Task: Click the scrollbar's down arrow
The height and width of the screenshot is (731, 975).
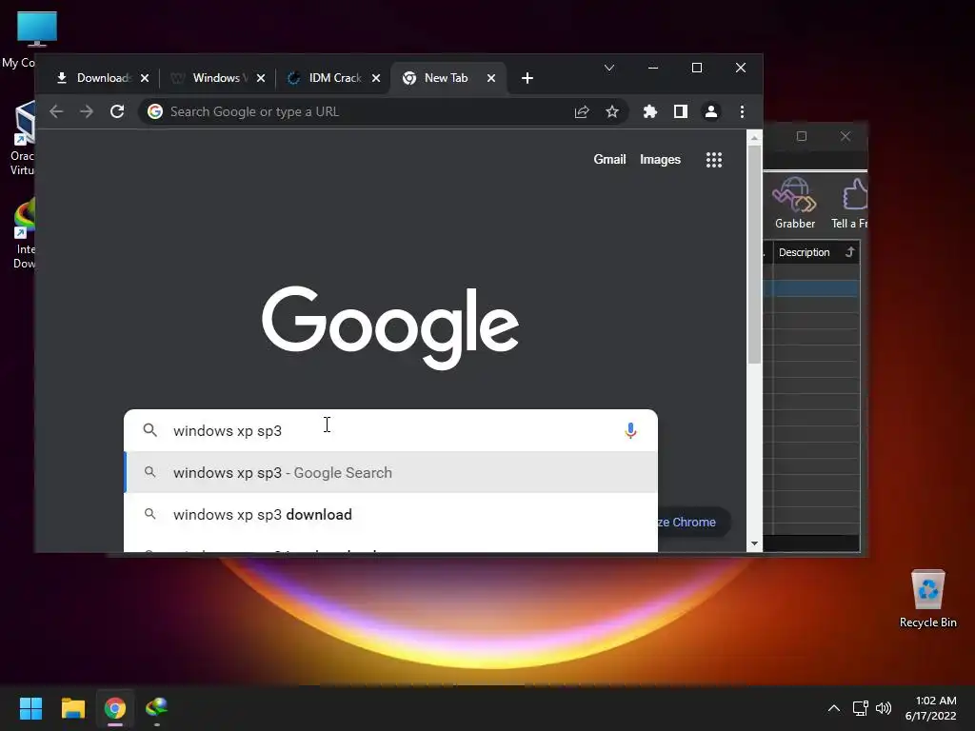Action: click(x=754, y=543)
